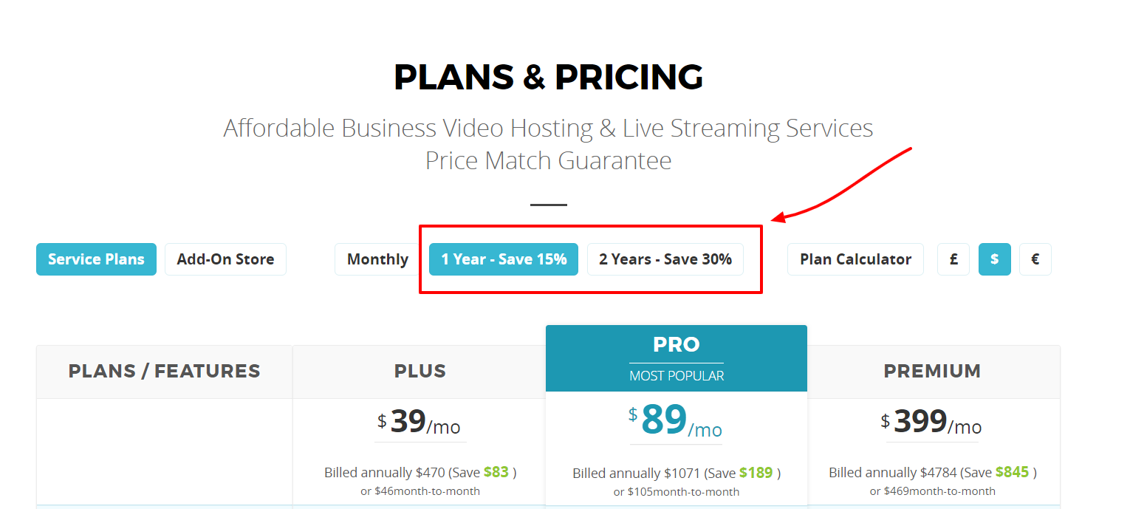Select the PREMIUM plan column header

pos(932,371)
